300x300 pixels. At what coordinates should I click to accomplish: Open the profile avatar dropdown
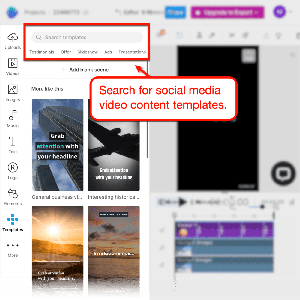point(279,12)
